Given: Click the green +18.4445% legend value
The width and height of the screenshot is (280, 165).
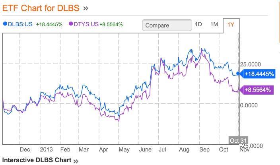Looking at the screenshot, I should (x=49, y=24).
